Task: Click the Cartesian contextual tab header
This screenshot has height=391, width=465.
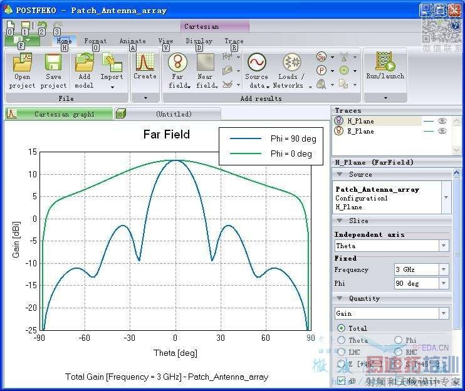Action: 215,26
